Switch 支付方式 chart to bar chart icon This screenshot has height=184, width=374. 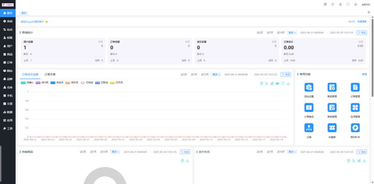(x=359, y=161)
